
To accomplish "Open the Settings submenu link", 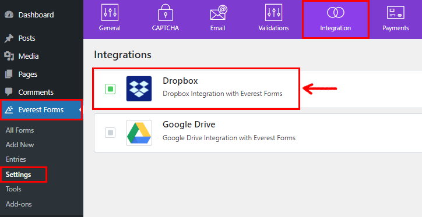I will pos(18,175).
